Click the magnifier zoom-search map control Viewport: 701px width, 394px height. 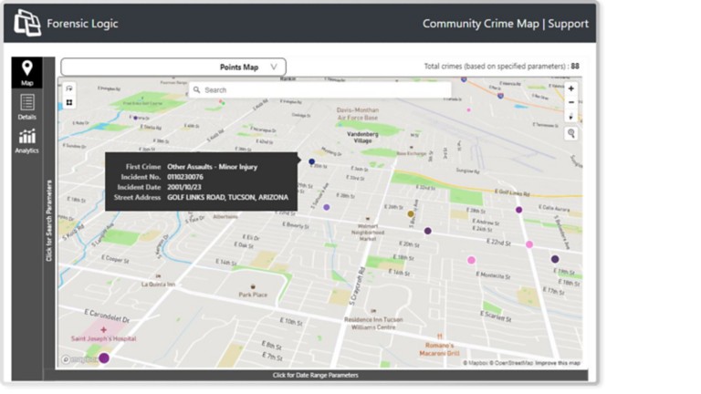570,133
